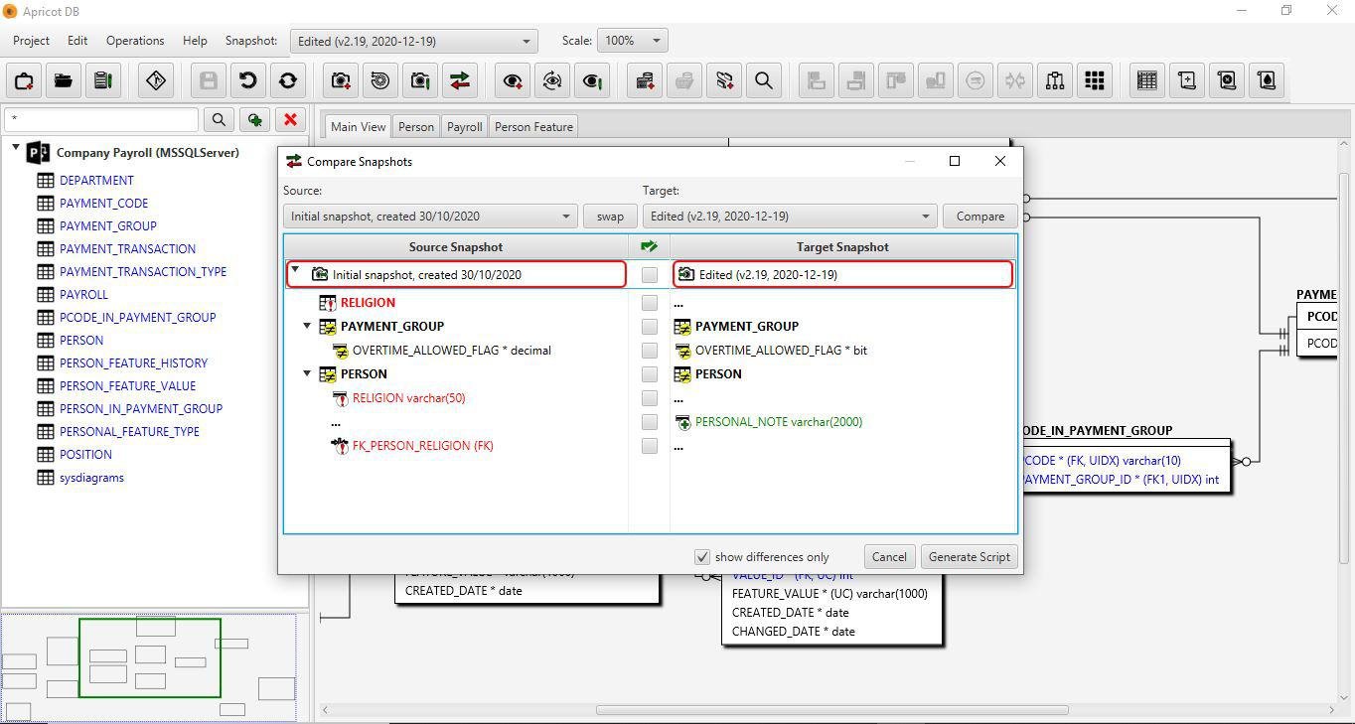
Task: Click the swap button
Action: [610, 217]
